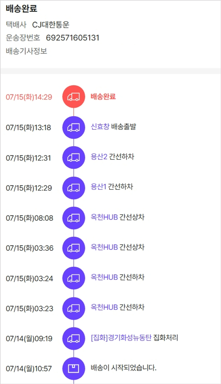Click the 배송기사정보 label
221x384 pixels.
(27, 51)
